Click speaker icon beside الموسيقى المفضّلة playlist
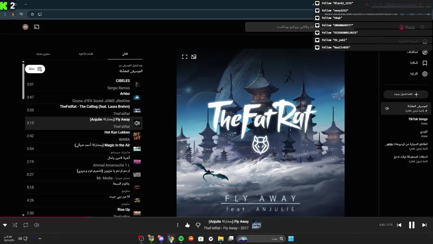This screenshot has height=244, width=433. click(387, 108)
